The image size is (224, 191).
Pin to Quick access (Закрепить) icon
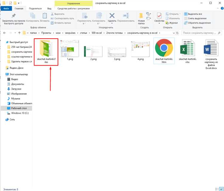[x=13, y=16]
